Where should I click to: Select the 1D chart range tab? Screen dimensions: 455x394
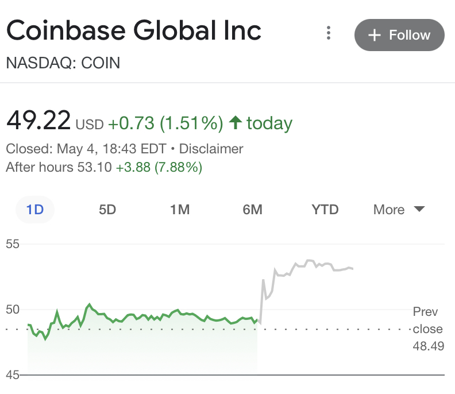pos(35,210)
